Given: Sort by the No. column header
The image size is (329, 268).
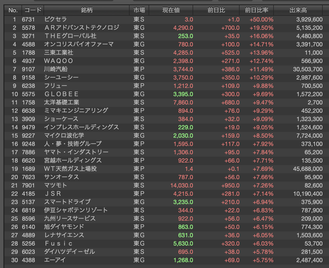Looking at the screenshot, I should (x=13, y=10).
